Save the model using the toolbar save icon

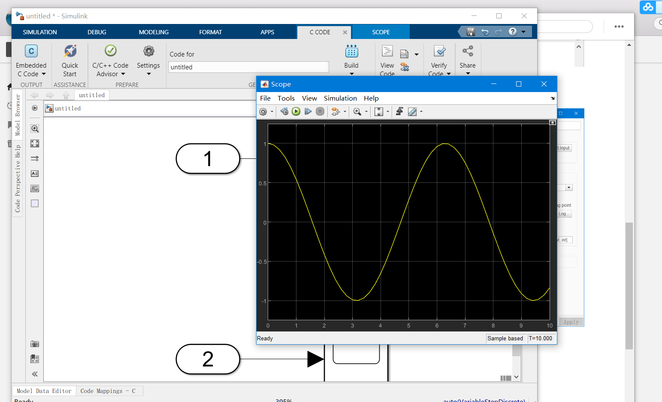[470, 32]
